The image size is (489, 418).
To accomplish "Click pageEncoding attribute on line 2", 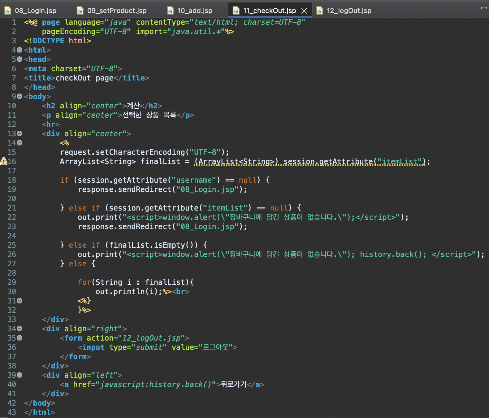I will coord(69,32).
